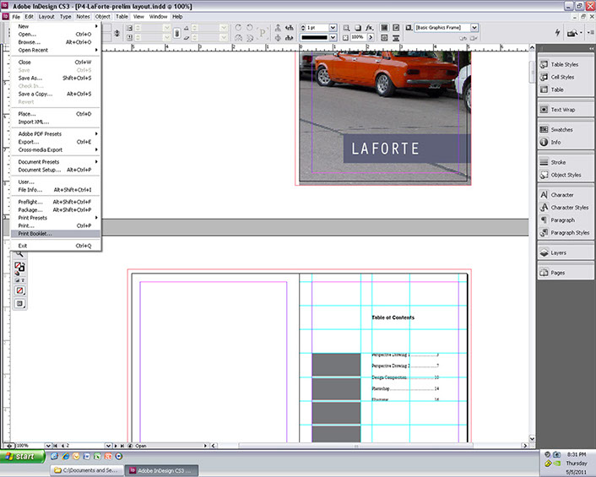Open Basic Graphics Frame style dropdown

pyautogui.click(x=474, y=27)
